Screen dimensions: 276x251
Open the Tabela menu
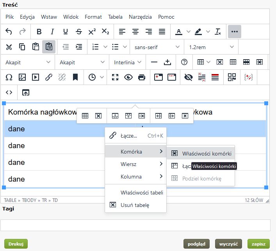click(115, 17)
